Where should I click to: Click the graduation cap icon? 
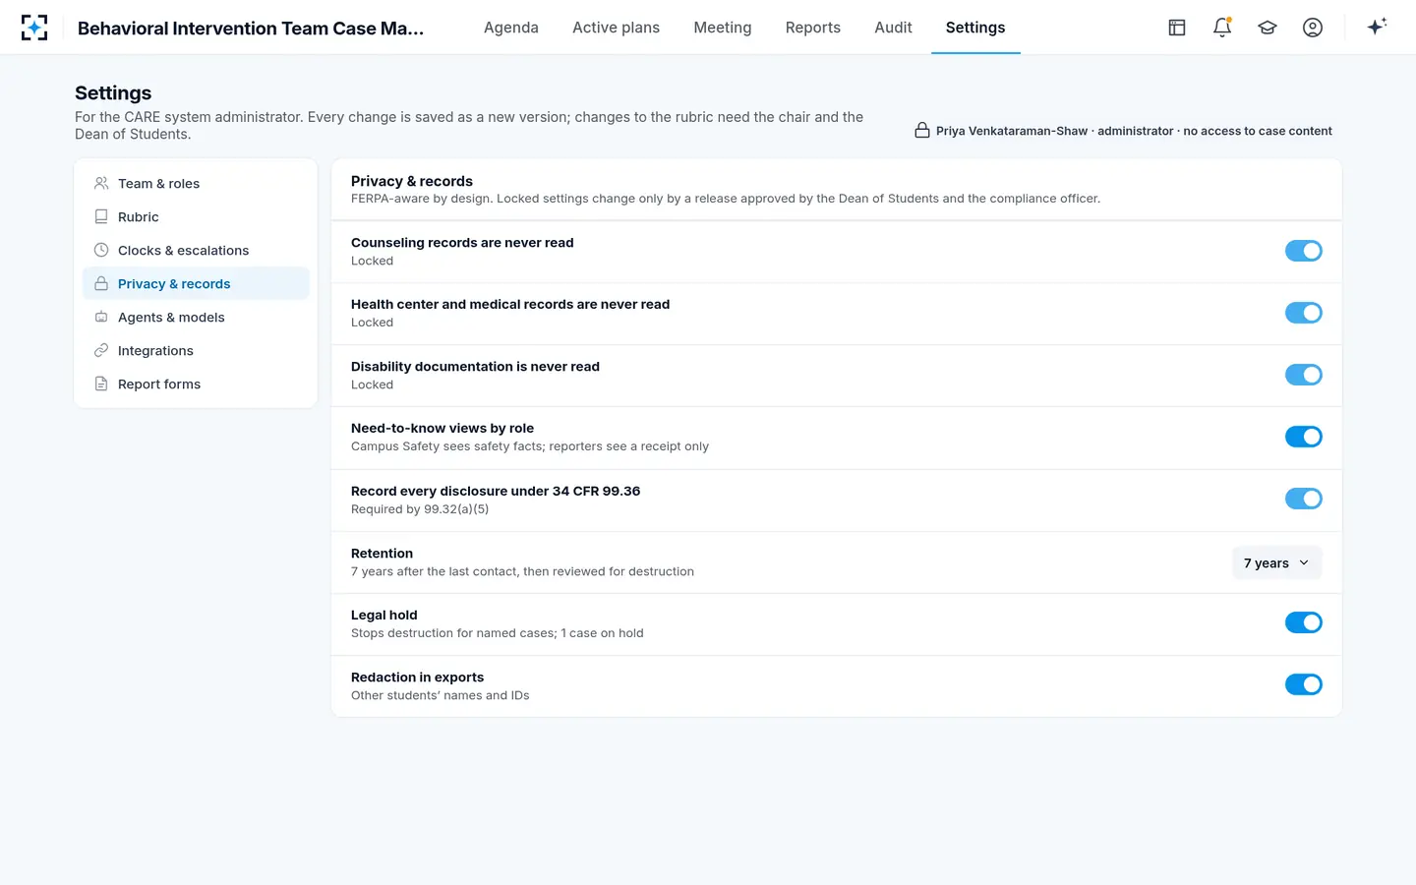pyautogui.click(x=1268, y=28)
